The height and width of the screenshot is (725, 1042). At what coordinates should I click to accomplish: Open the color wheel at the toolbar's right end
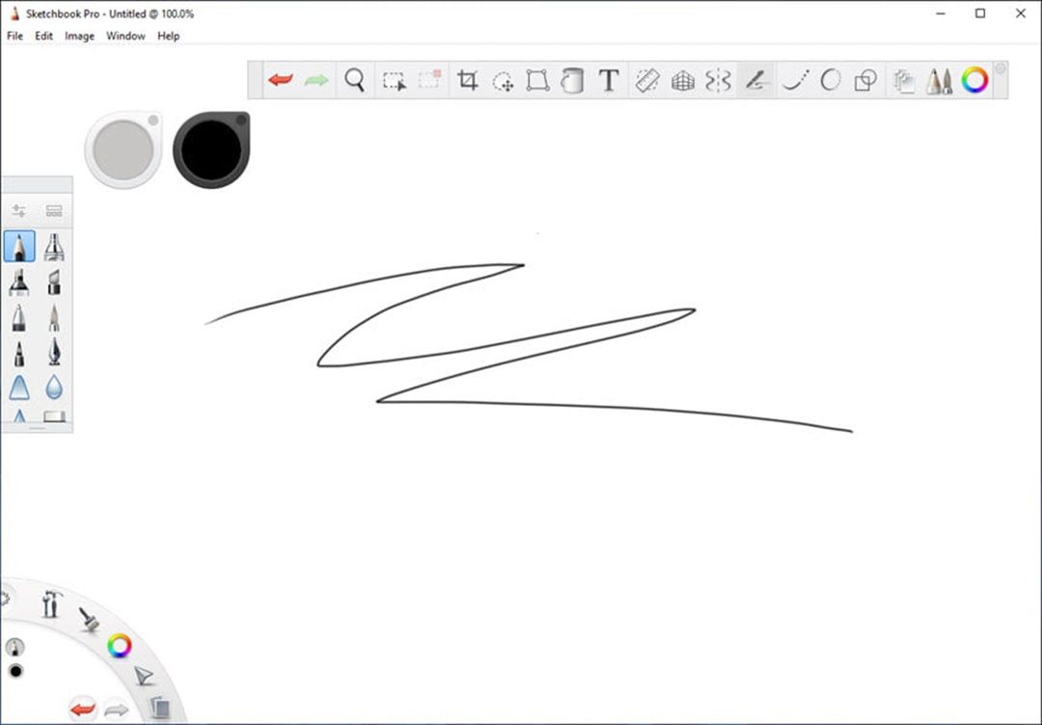(x=975, y=80)
